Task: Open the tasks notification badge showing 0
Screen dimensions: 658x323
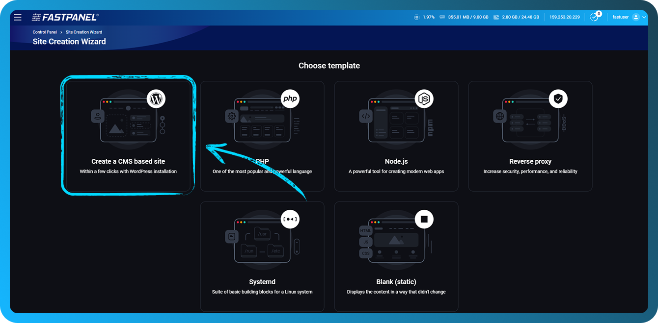Action: tap(594, 16)
